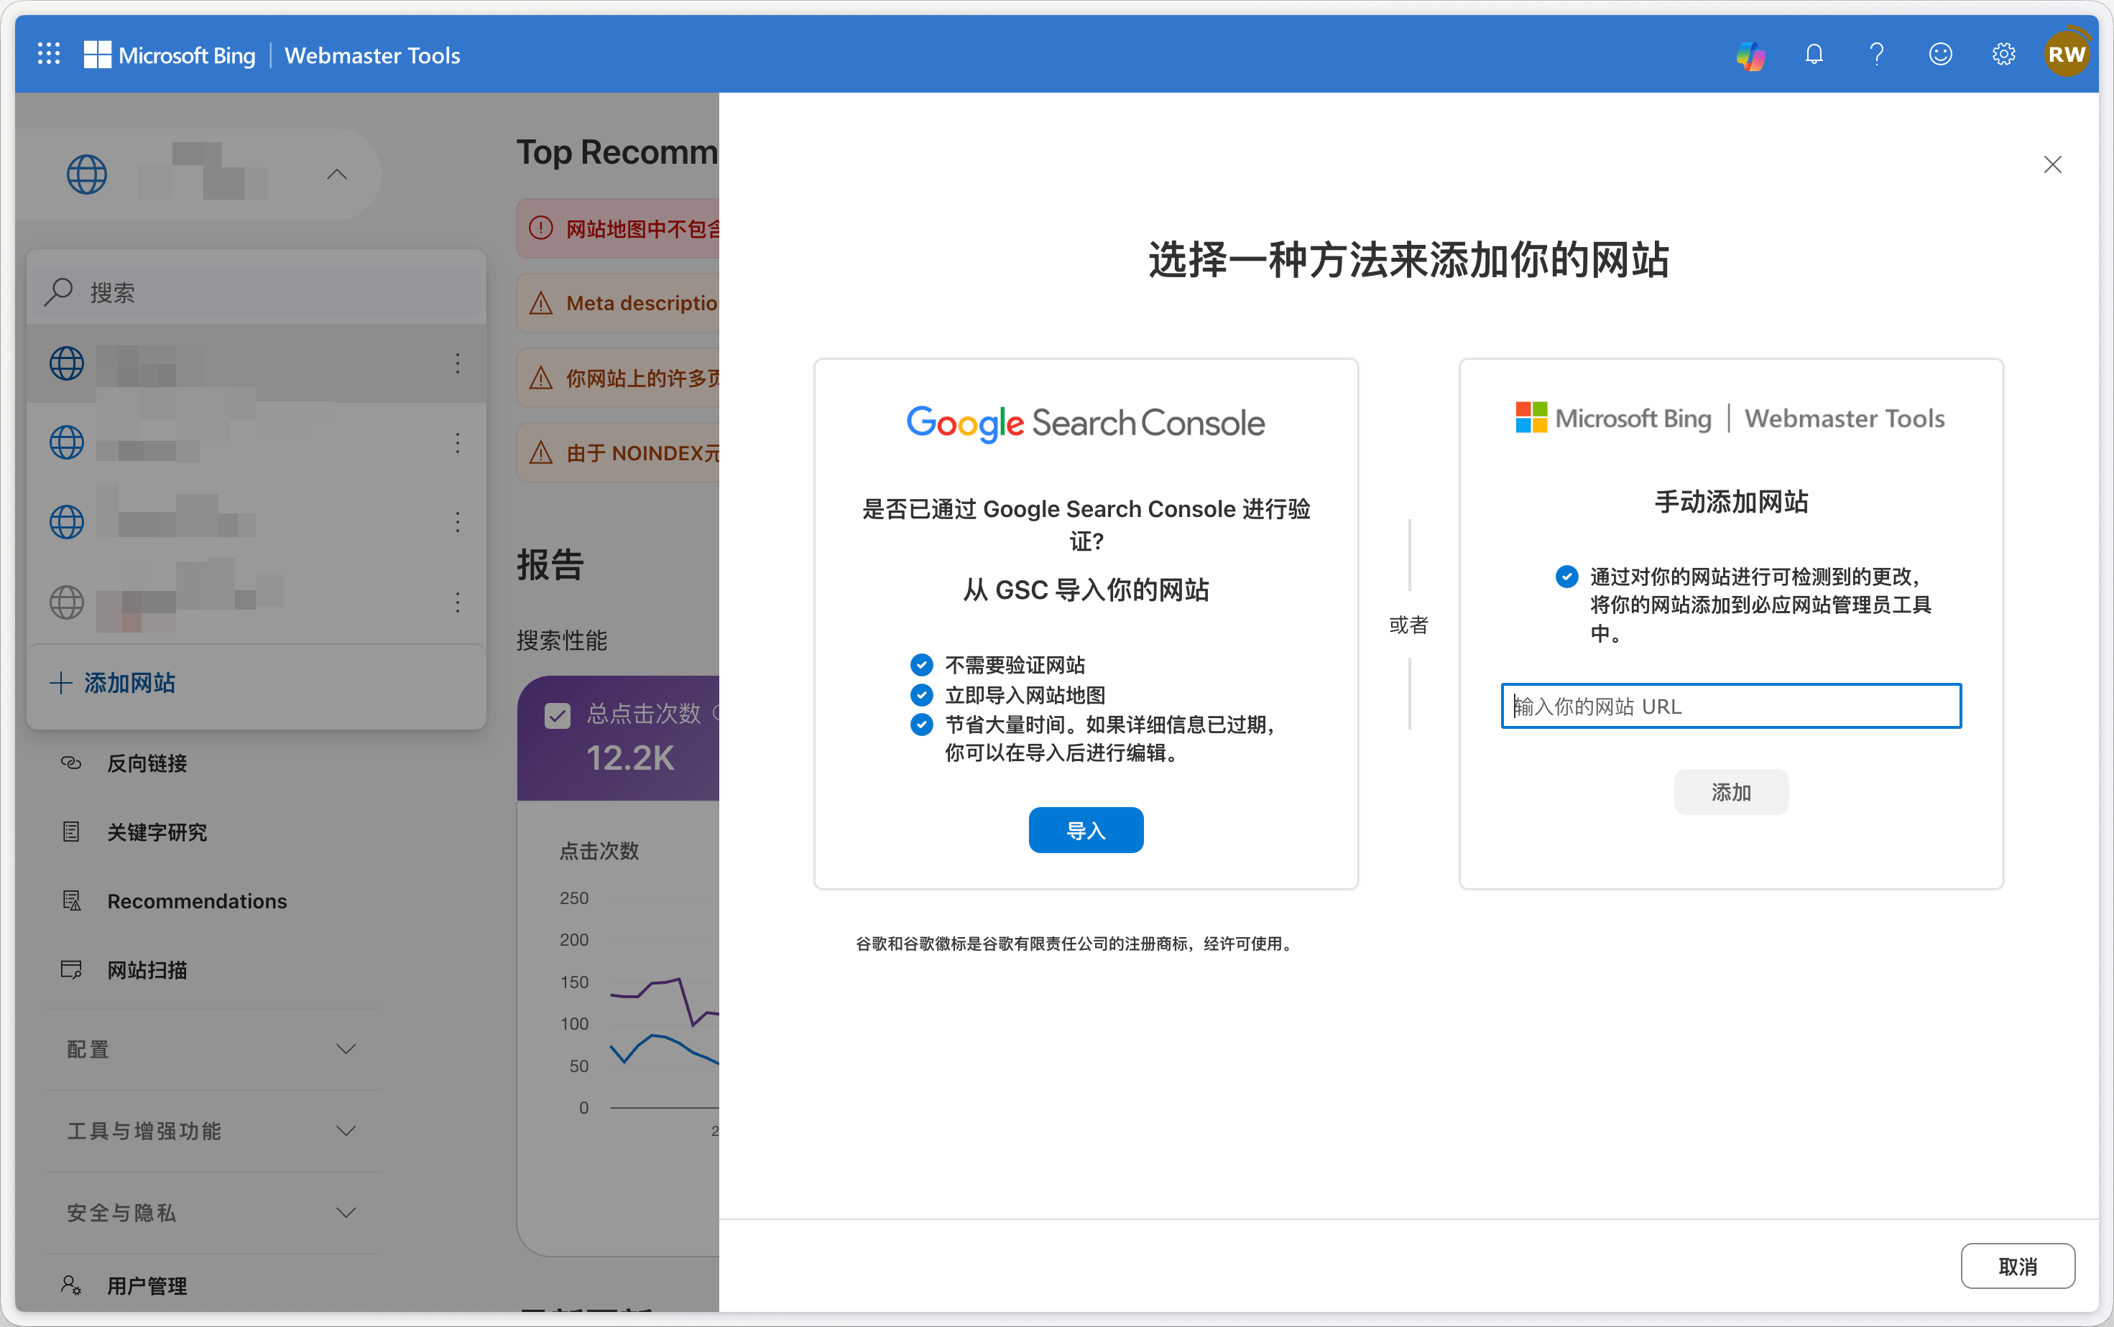
Task: Open more options for the third site
Action: [x=458, y=523]
